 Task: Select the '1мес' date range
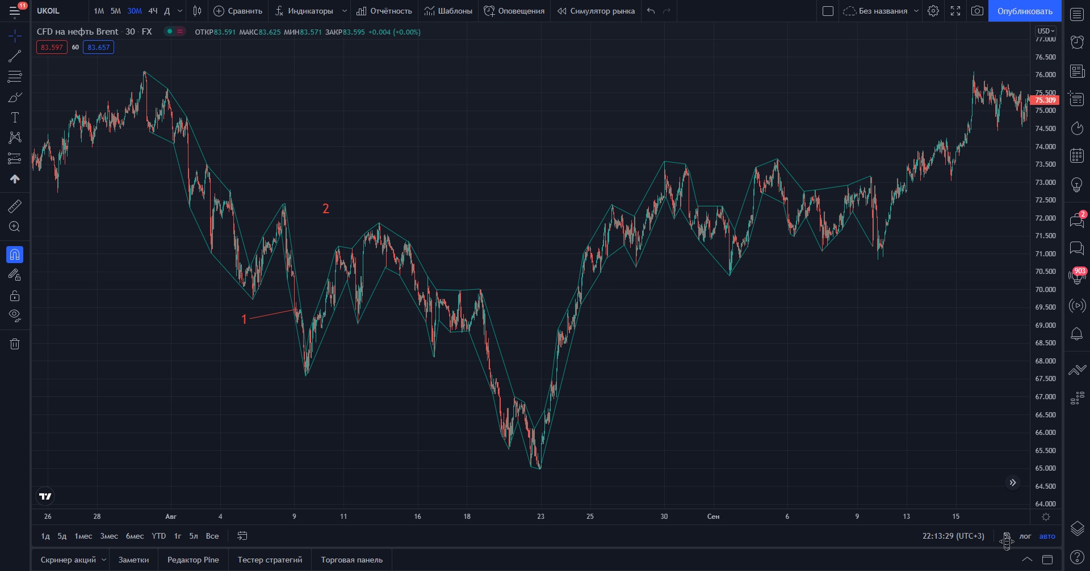pos(83,536)
